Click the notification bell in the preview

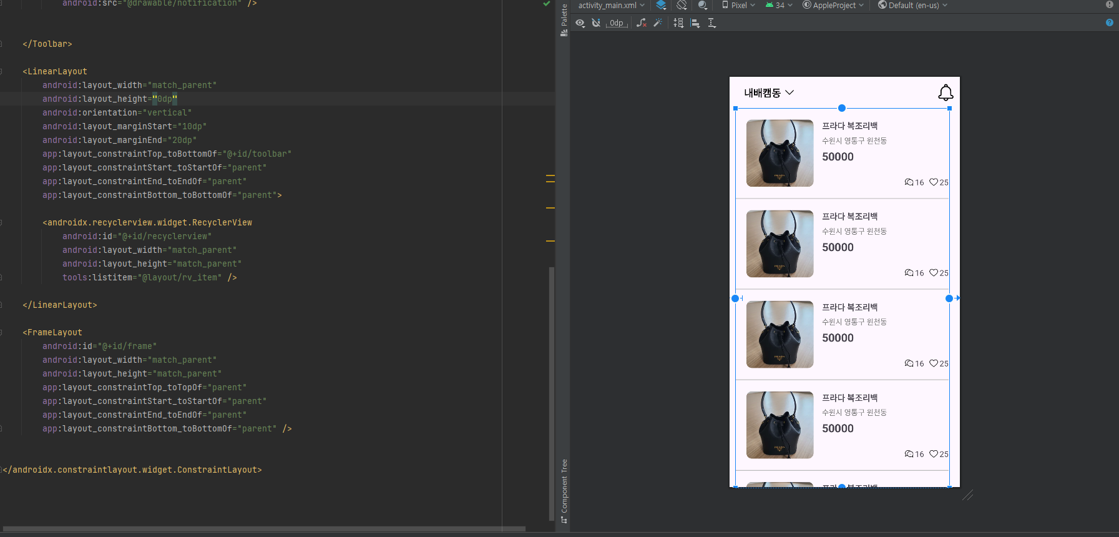(x=946, y=92)
